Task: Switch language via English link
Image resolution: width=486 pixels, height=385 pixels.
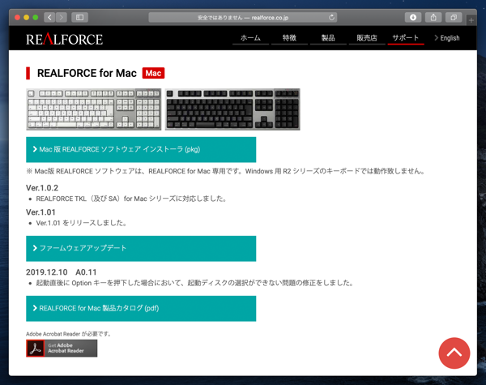Action: (x=447, y=38)
